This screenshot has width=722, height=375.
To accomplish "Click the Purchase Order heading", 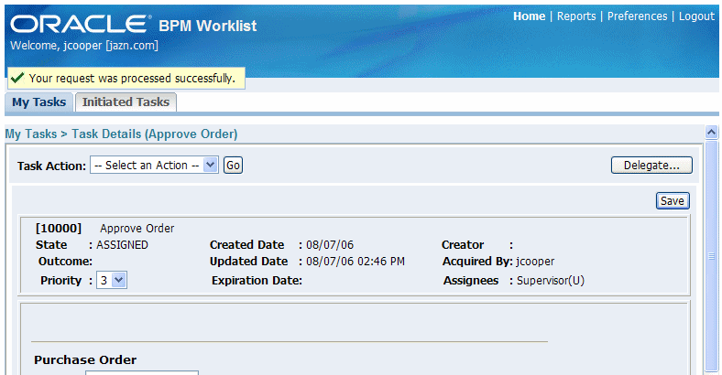I will pyautogui.click(x=85, y=359).
